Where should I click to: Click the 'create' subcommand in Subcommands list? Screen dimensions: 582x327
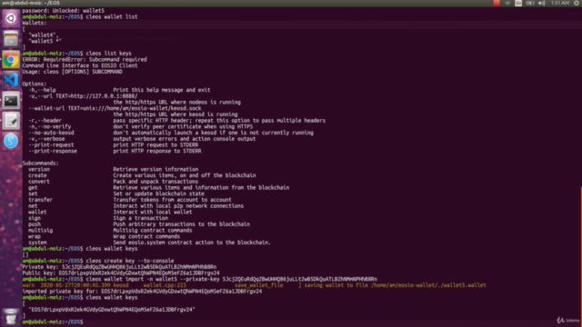click(x=37, y=175)
